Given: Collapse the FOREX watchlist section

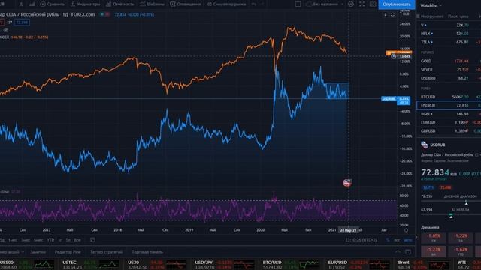Looking at the screenshot, I should 425,88.
